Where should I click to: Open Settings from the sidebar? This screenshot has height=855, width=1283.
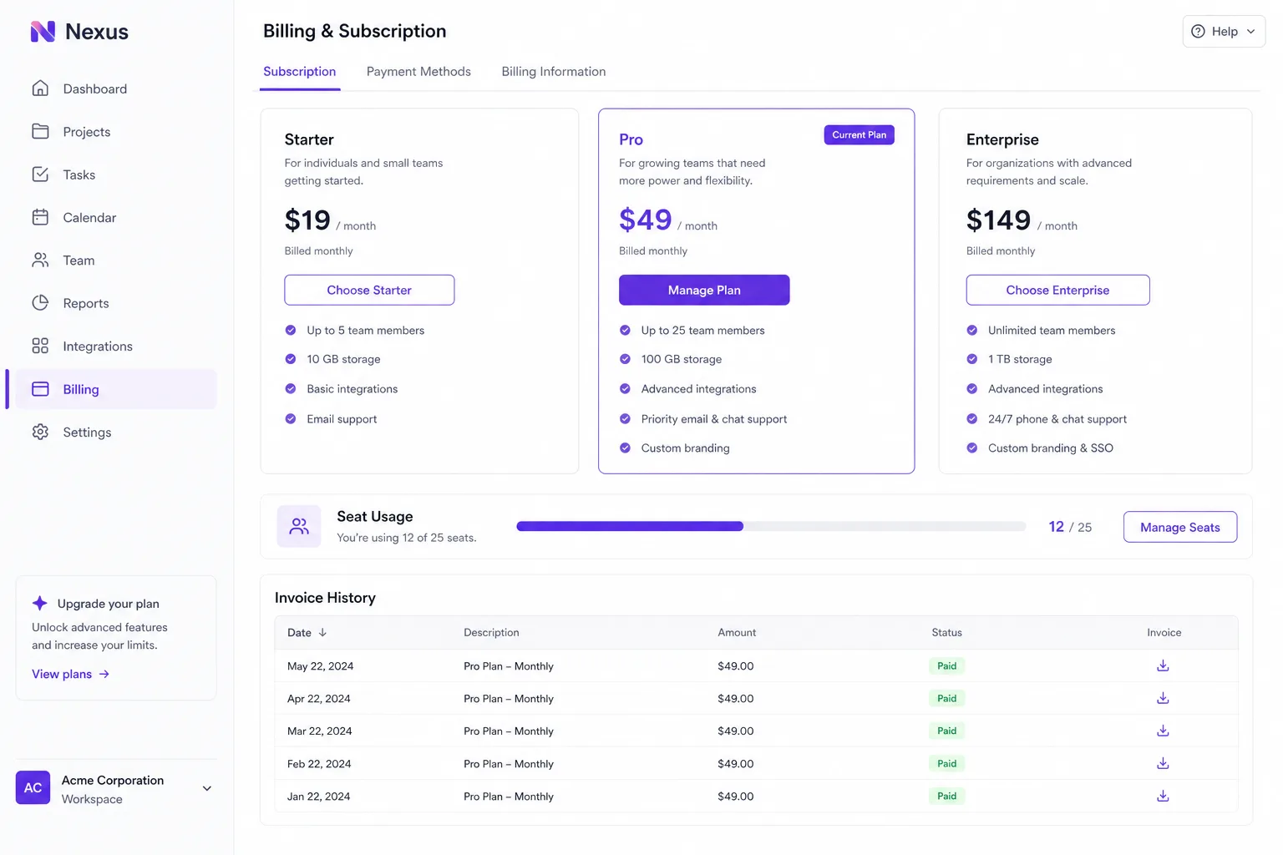116,432
